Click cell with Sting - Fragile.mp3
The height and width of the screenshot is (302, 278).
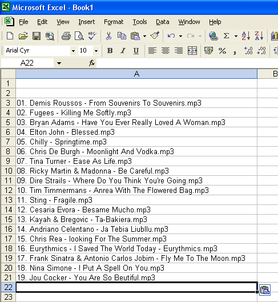(136, 200)
